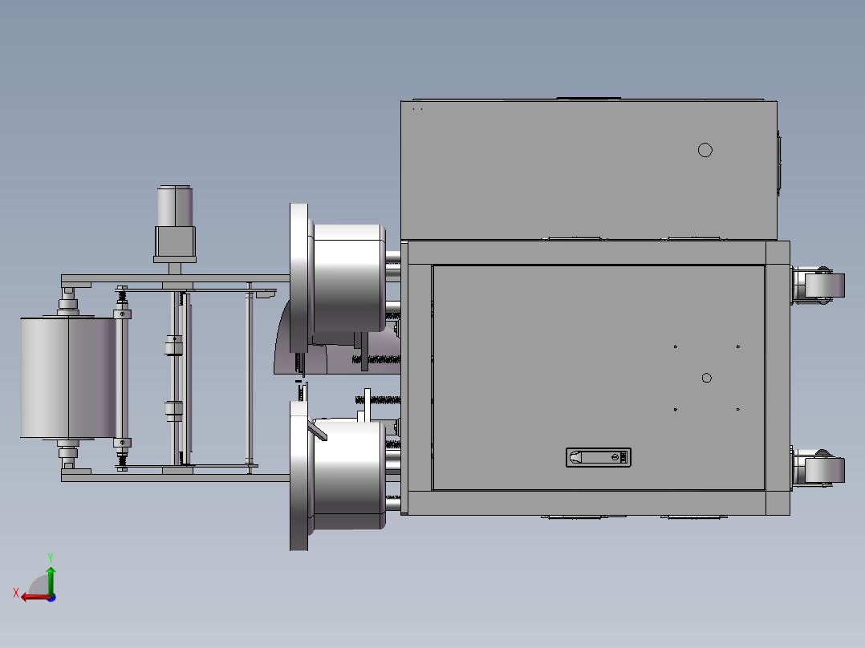Select the small circle on lower cabinet door
Viewport: 865px width, 648px height.
point(707,378)
